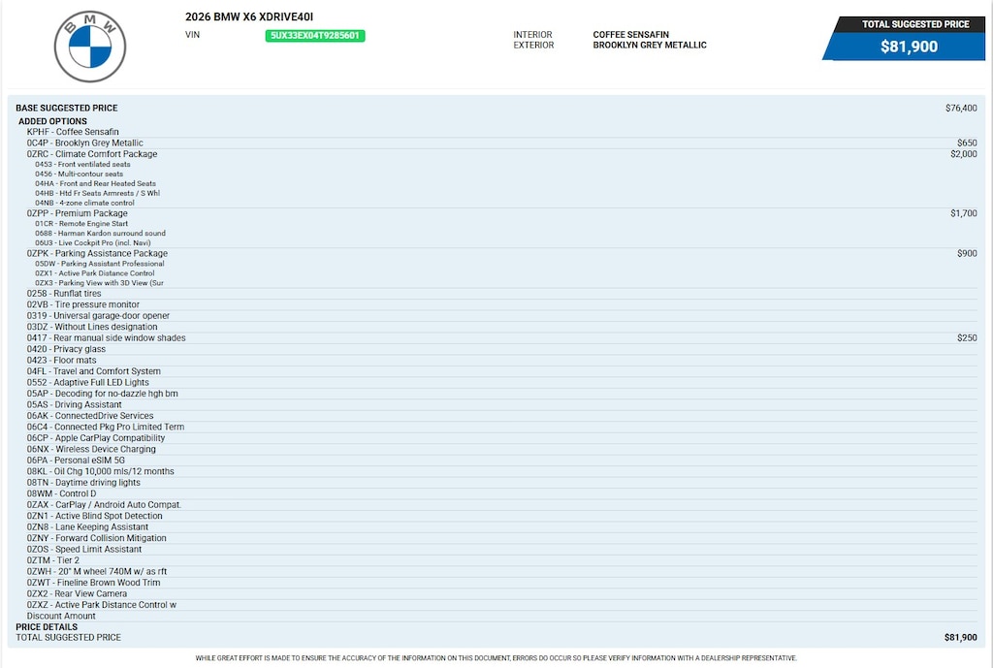Screen dimensions: 993x668
Task: Select the 0552 Adaptive Full LED Lights row
Action: pyautogui.click(x=501, y=382)
